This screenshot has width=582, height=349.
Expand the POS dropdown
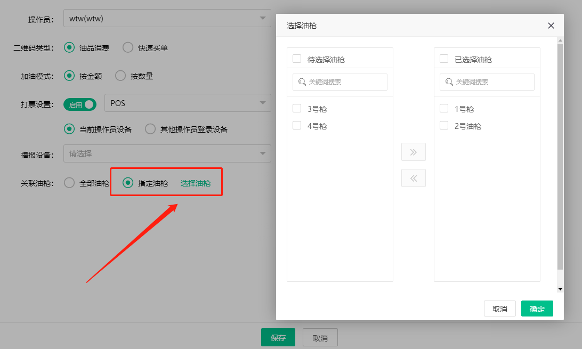coord(188,103)
